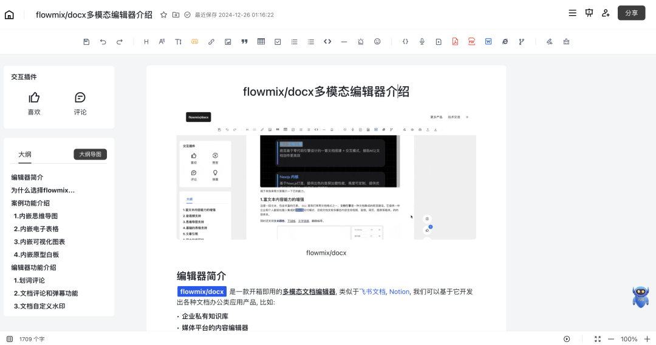Insert a checklist item
Viewport: 656px width, 345px height.
278,42
